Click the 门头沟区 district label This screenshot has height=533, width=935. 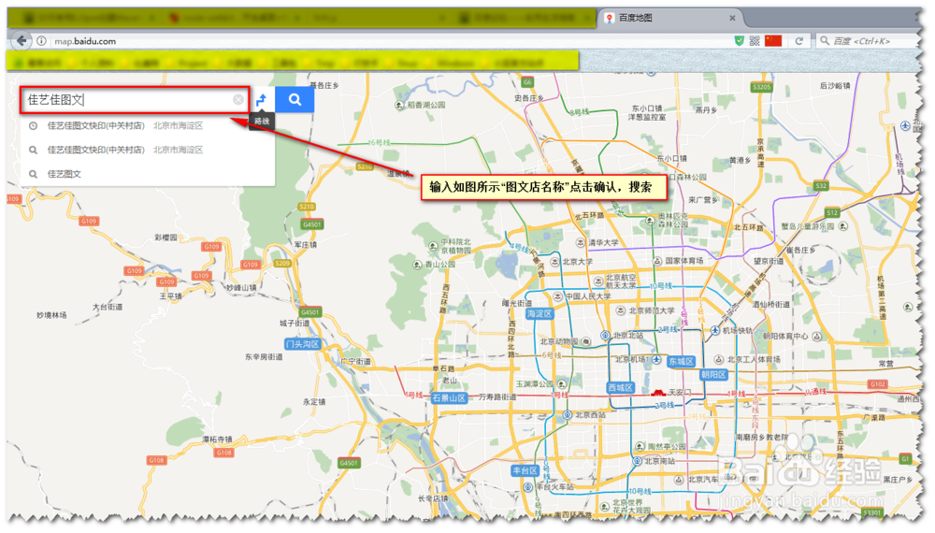click(302, 344)
